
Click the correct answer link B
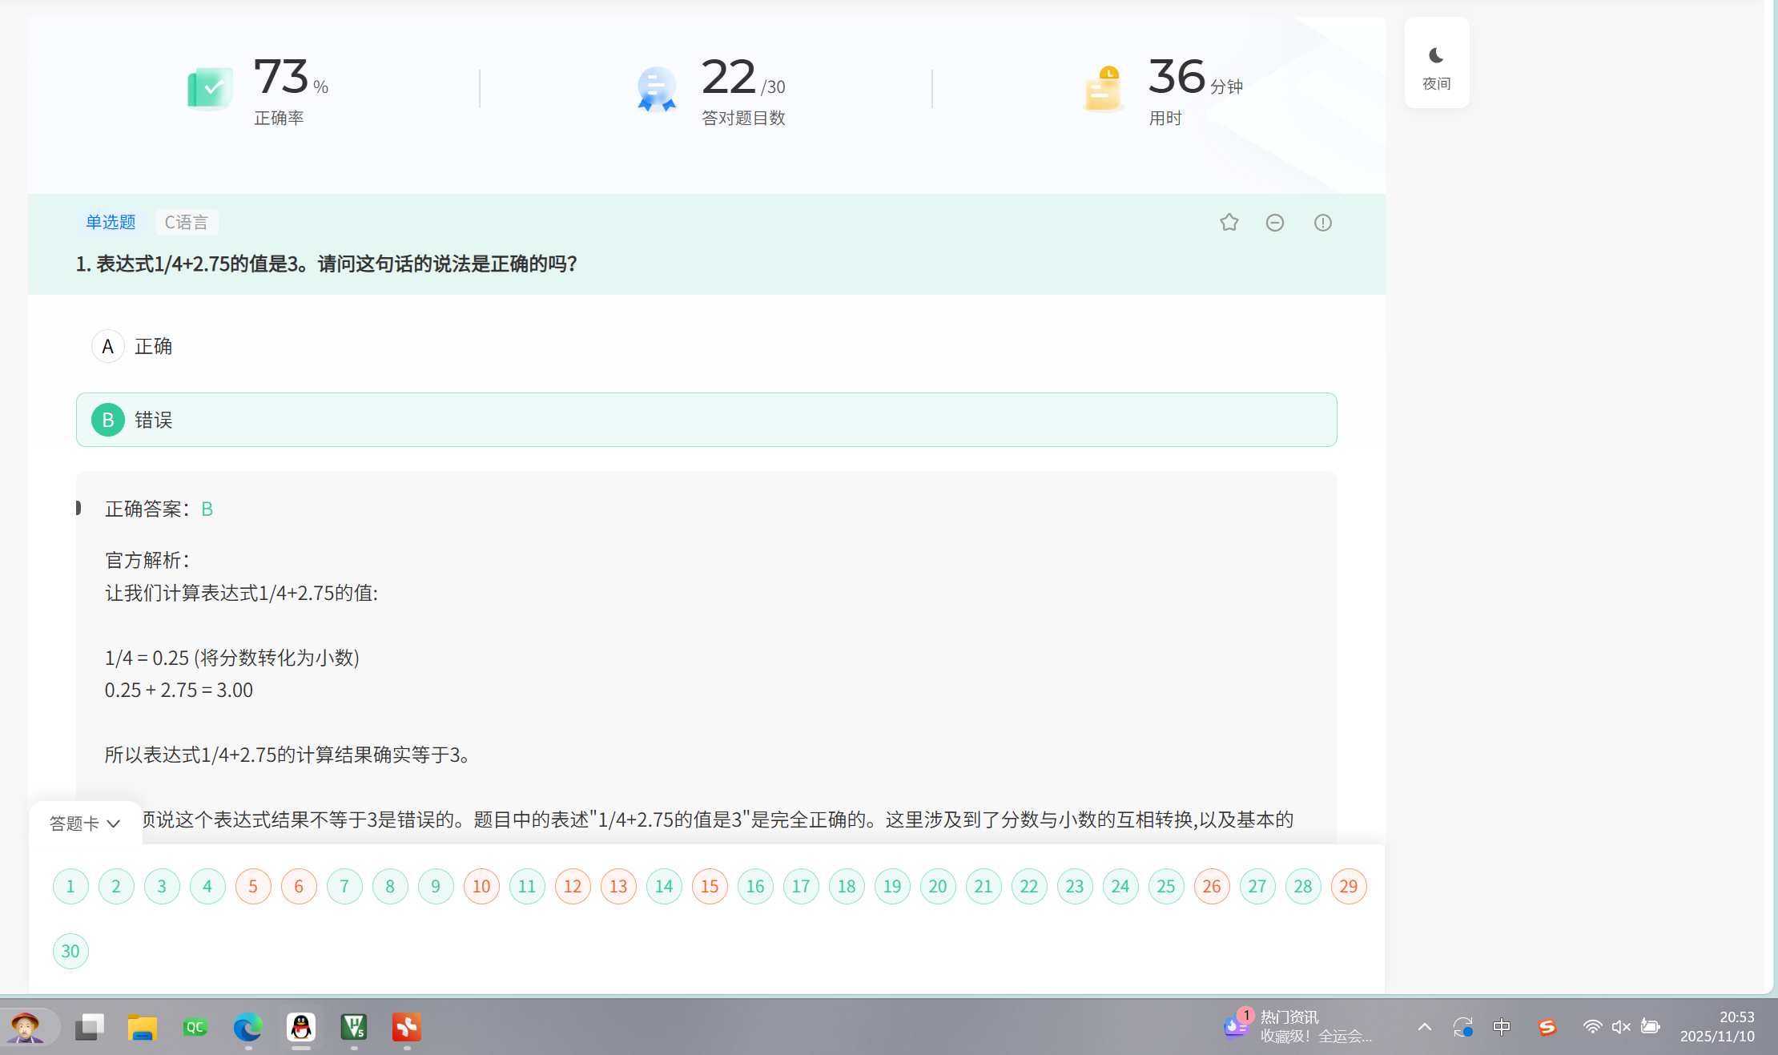pos(207,508)
